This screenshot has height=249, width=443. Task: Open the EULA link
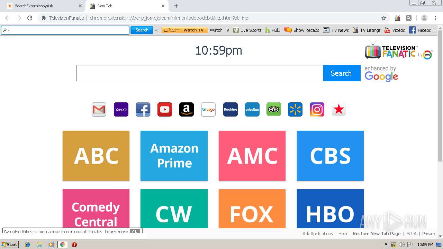[411, 233]
